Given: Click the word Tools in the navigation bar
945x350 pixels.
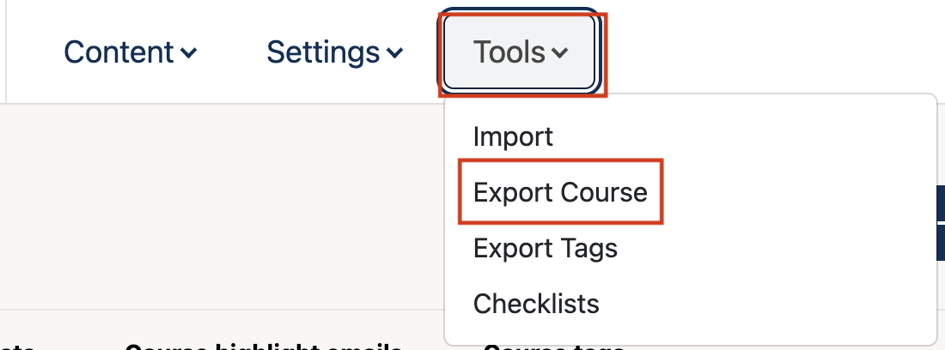Looking at the screenshot, I should click(509, 52).
